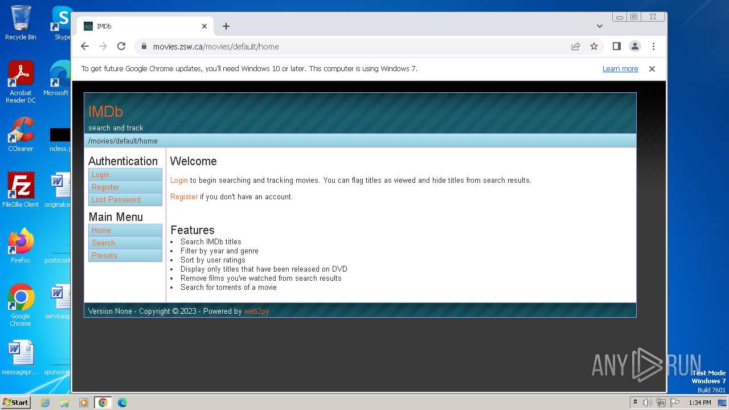Click the Login link in Welcome text

click(x=179, y=181)
